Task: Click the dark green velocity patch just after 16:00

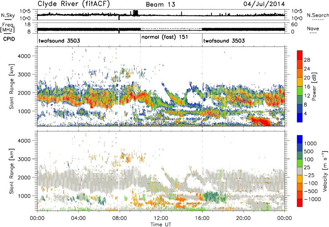Action: pyautogui.click(x=211, y=197)
